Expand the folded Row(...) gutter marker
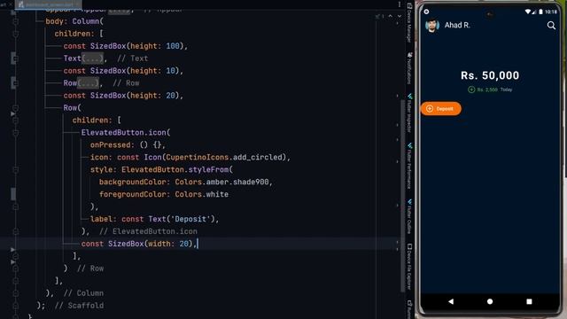 [x=15, y=83]
